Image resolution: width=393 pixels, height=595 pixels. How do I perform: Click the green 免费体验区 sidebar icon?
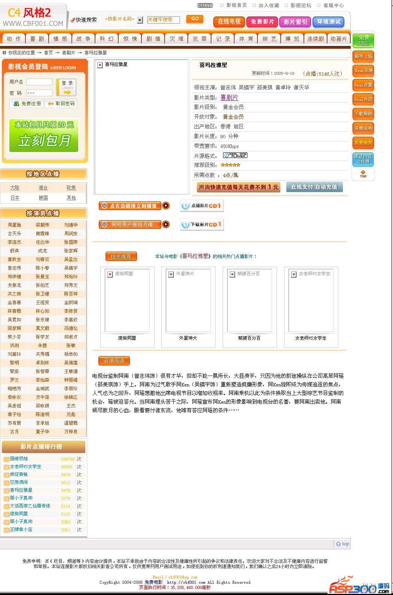[x=363, y=40]
